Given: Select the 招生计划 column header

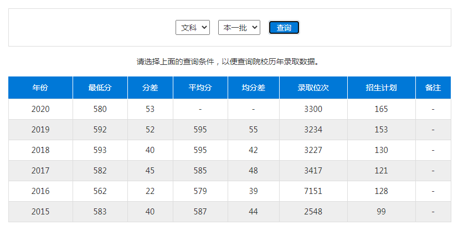Looking at the screenshot, I should [381, 88].
